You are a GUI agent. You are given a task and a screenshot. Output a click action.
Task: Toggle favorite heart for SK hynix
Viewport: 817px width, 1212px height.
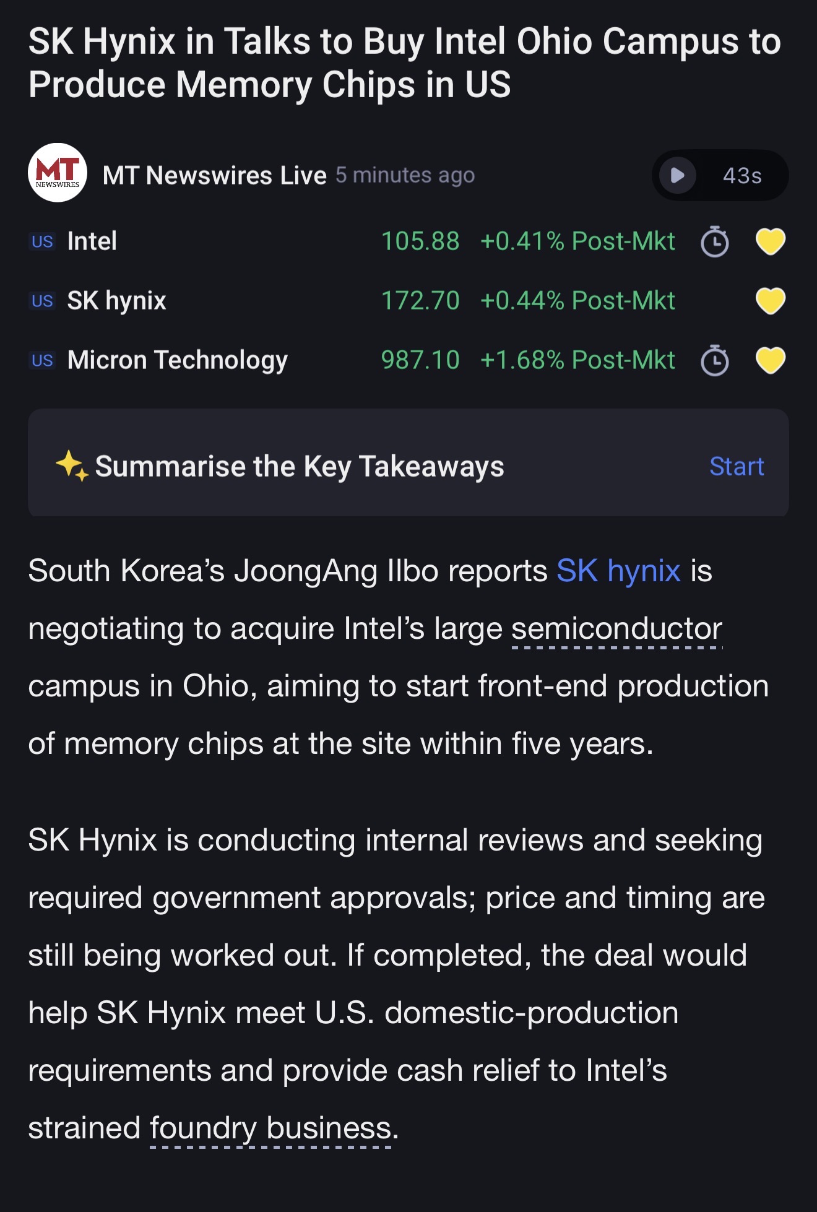pos(771,301)
